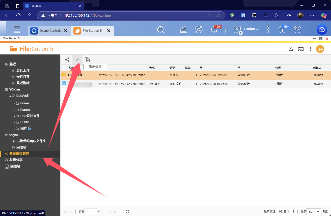This screenshot has height=216, width=331.
Task: Click the browser address bar URL
Action: (88, 15)
